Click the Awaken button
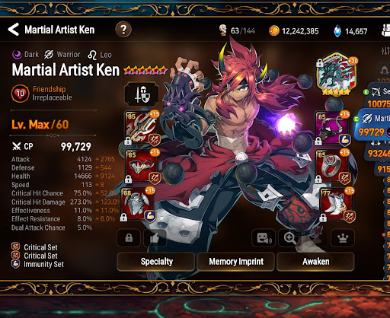The width and height of the screenshot is (390, 318). 315,262
